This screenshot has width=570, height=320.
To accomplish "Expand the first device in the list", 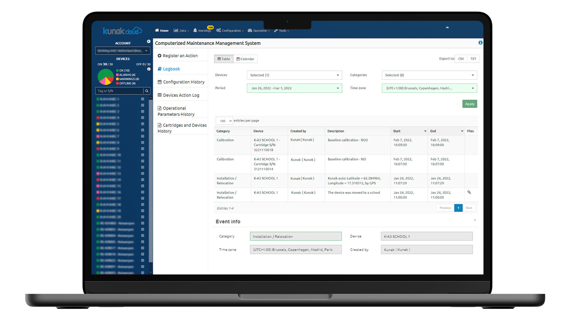I will pyautogui.click(x=142, y=99).
